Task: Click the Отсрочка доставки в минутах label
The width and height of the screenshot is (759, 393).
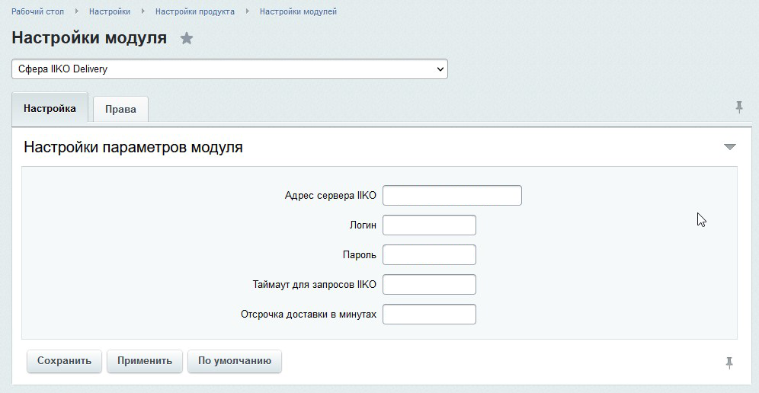Action: [x=309, y=314]
